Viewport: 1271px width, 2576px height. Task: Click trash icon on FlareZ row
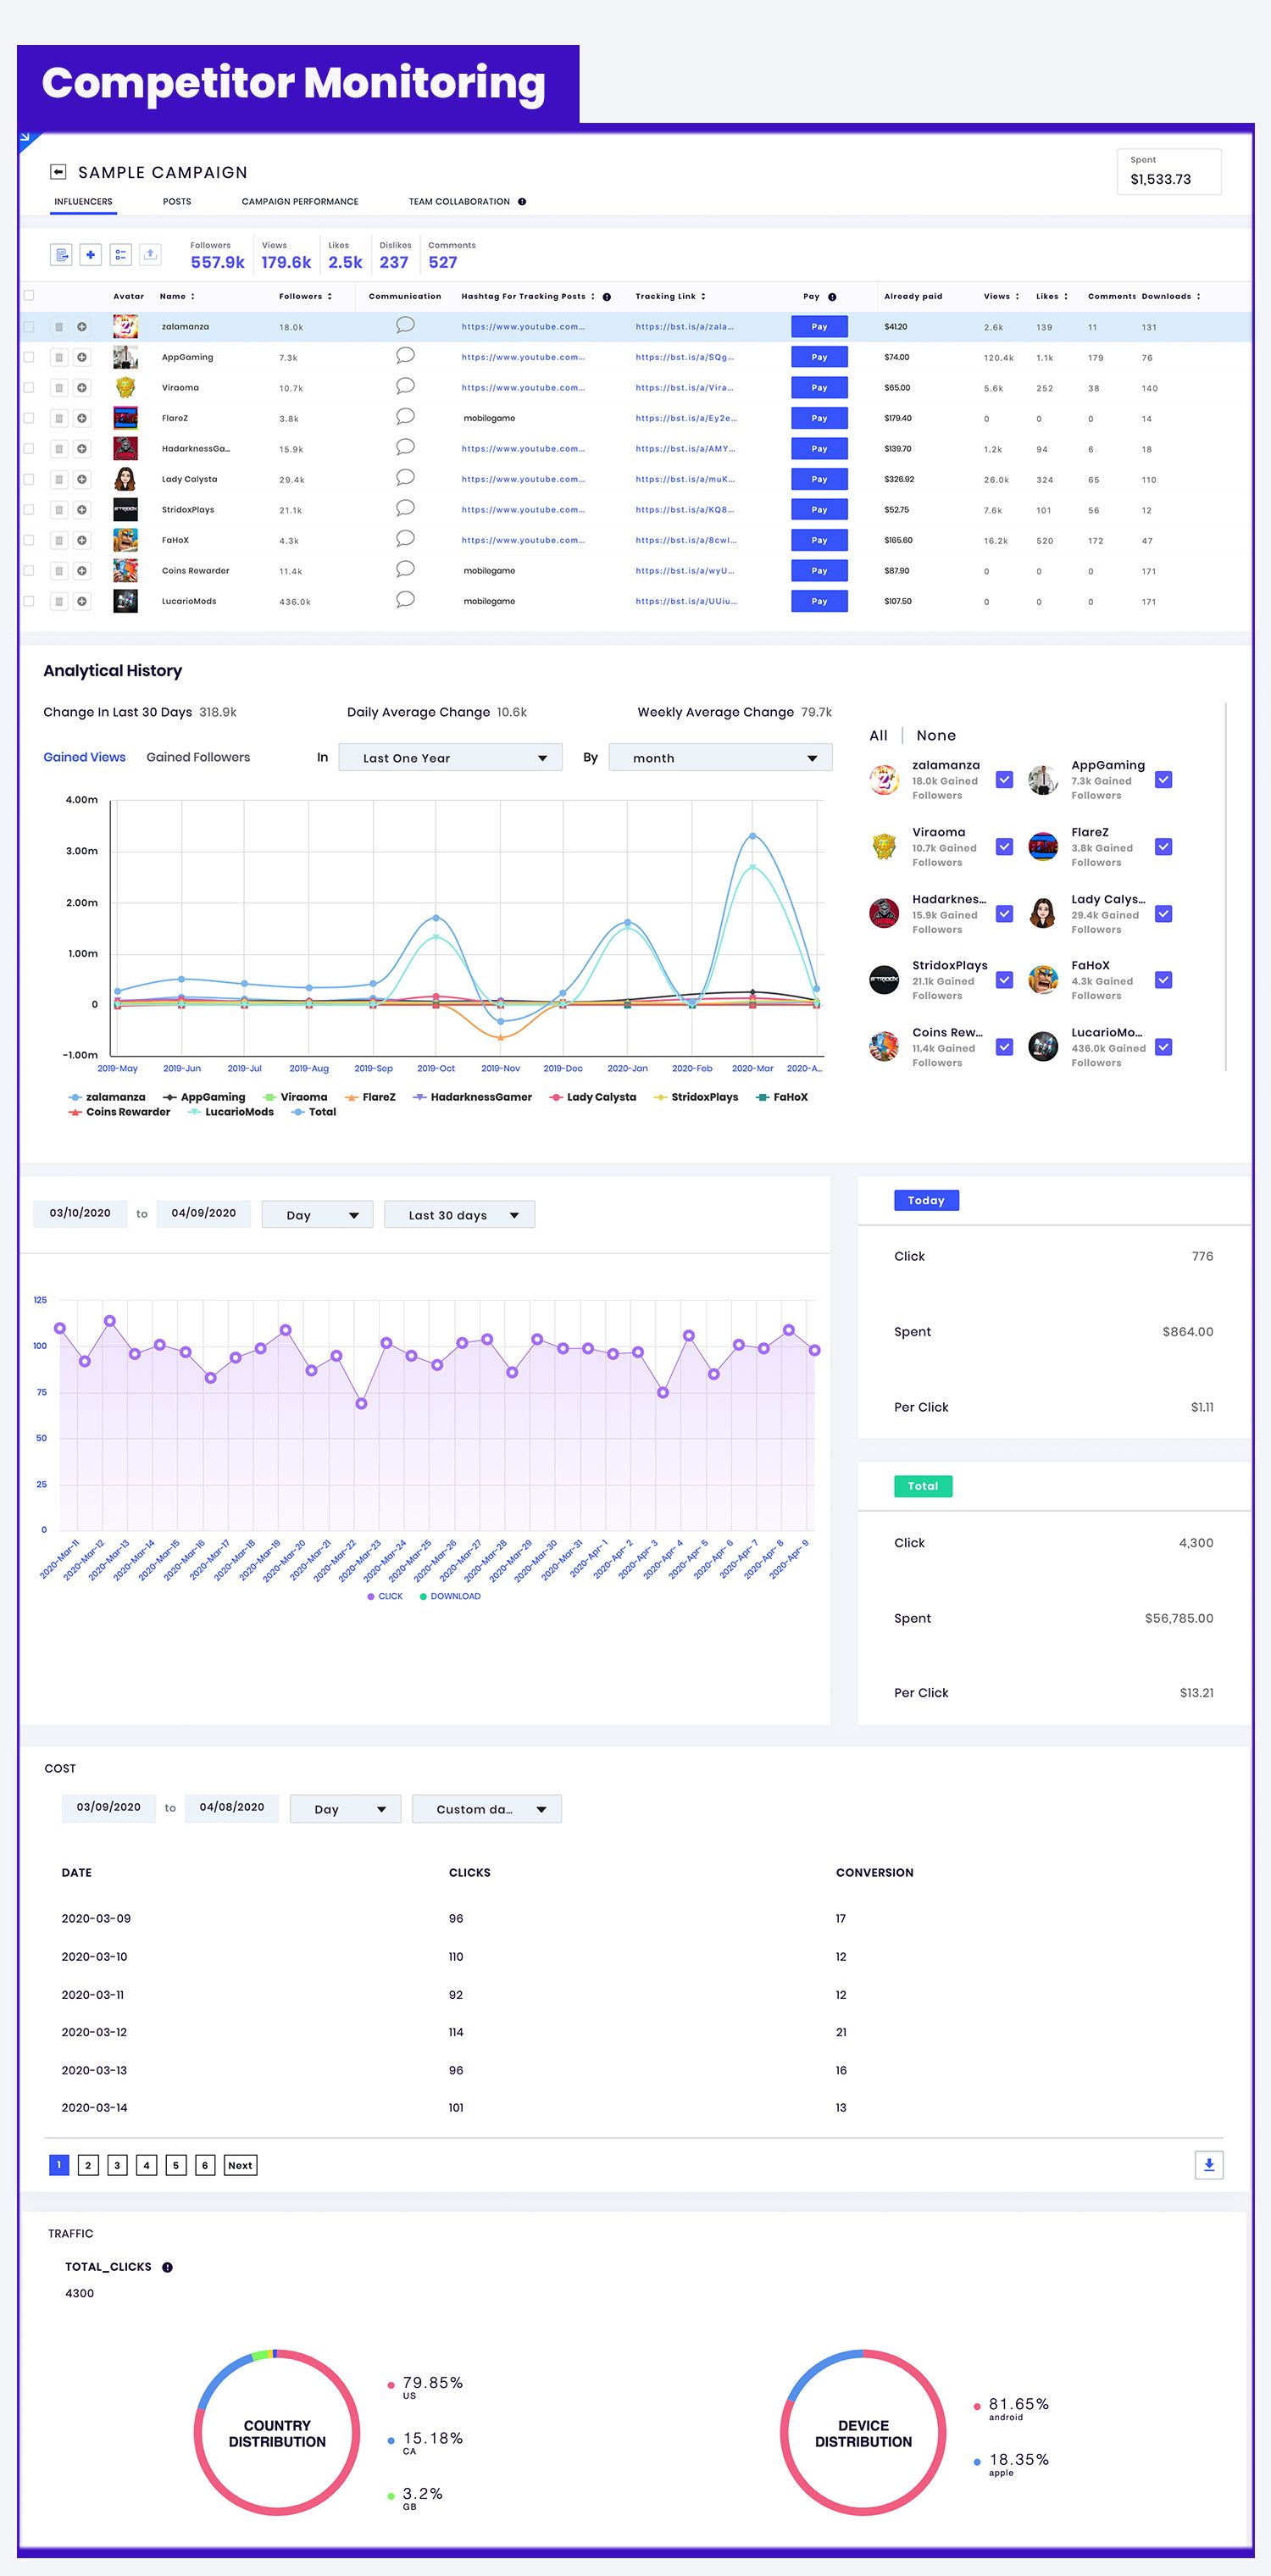59,418
